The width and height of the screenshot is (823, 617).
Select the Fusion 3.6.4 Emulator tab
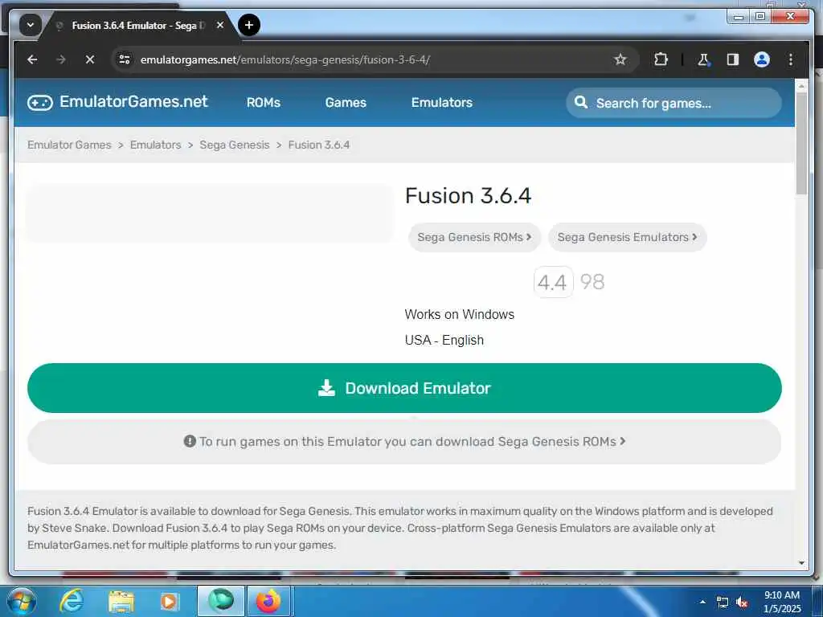click(x=137, y=25)
